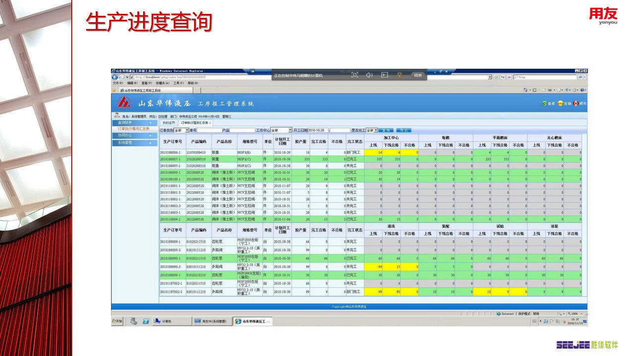Click the 退出 exit icon
This screenshot has width=634, height=356.
[576, 103]
